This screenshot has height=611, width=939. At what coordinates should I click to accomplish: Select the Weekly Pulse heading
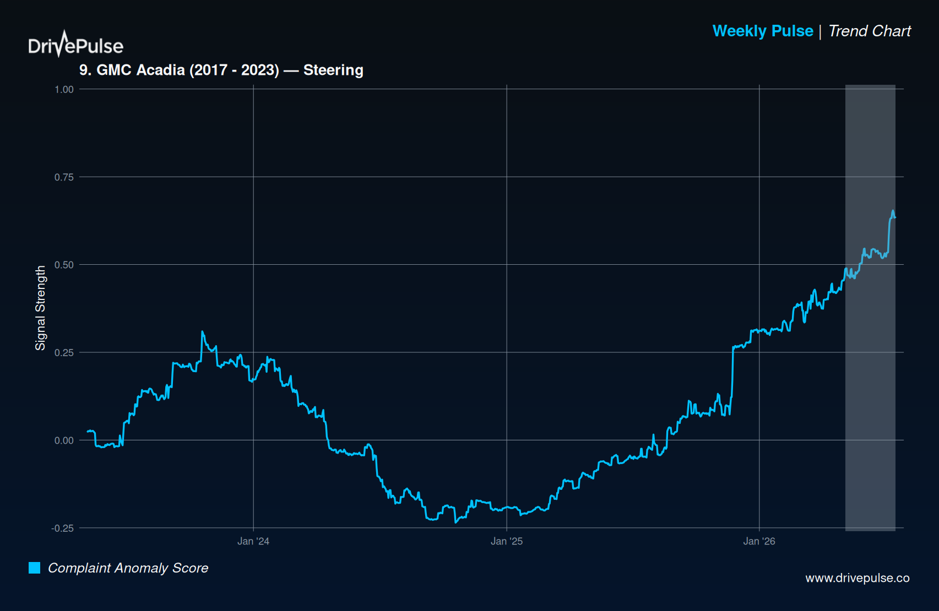763,31
